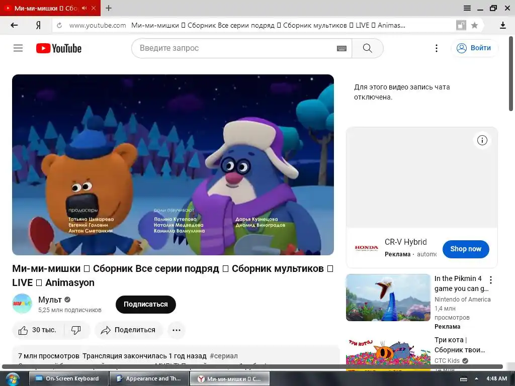Click the magnifier search button
The height and width of the screenshot is (386, 515).
pyautogui.click(x=368, y=48)
